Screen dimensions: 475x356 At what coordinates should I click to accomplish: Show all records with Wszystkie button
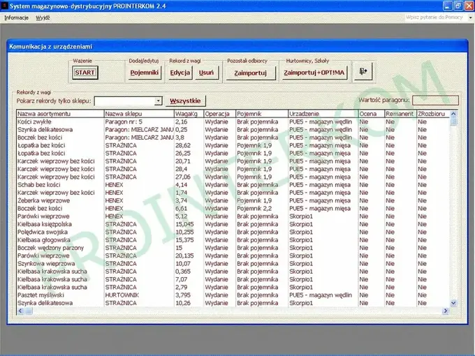click(185, 101)
